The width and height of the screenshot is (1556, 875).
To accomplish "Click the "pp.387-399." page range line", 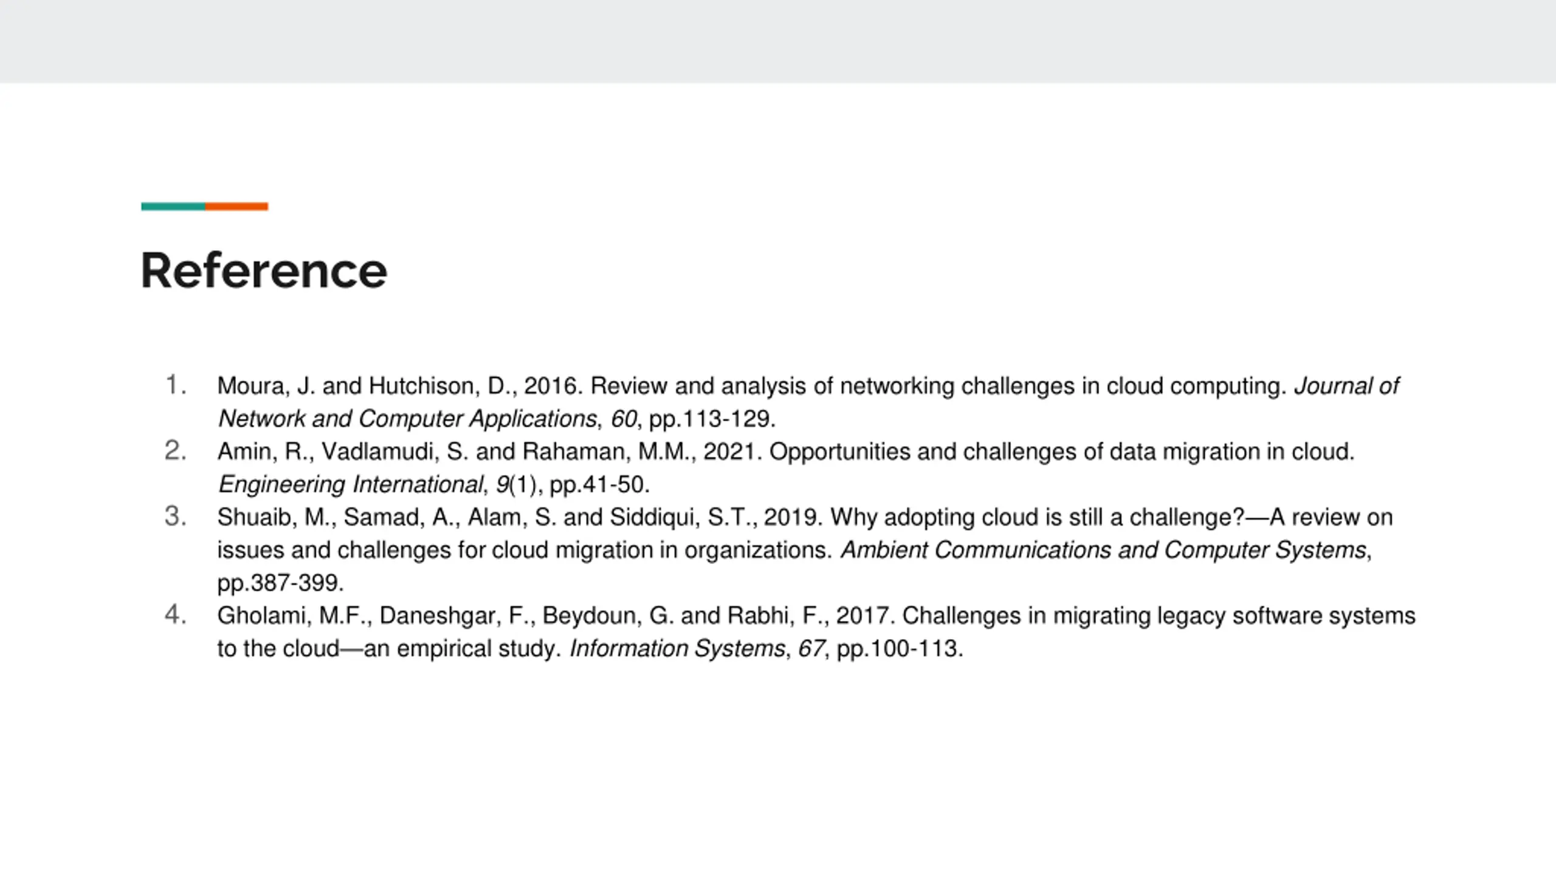I will point(281,583).
